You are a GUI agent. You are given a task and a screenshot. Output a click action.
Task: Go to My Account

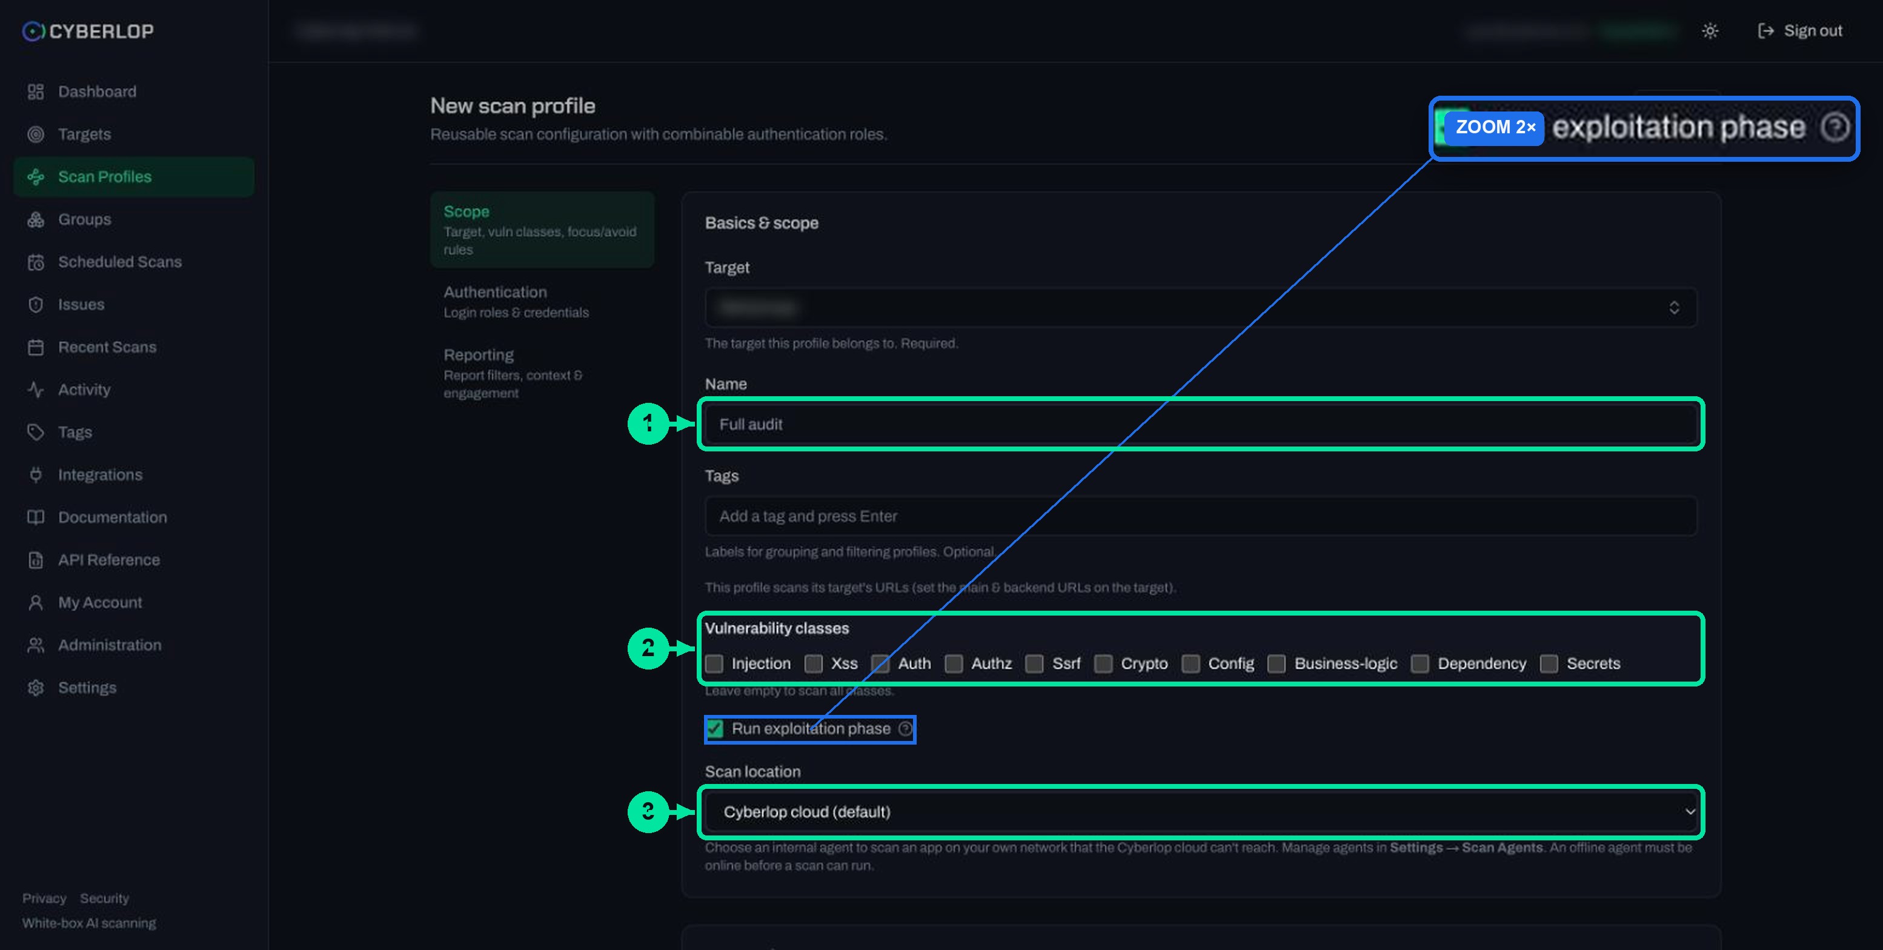point(100,602)
